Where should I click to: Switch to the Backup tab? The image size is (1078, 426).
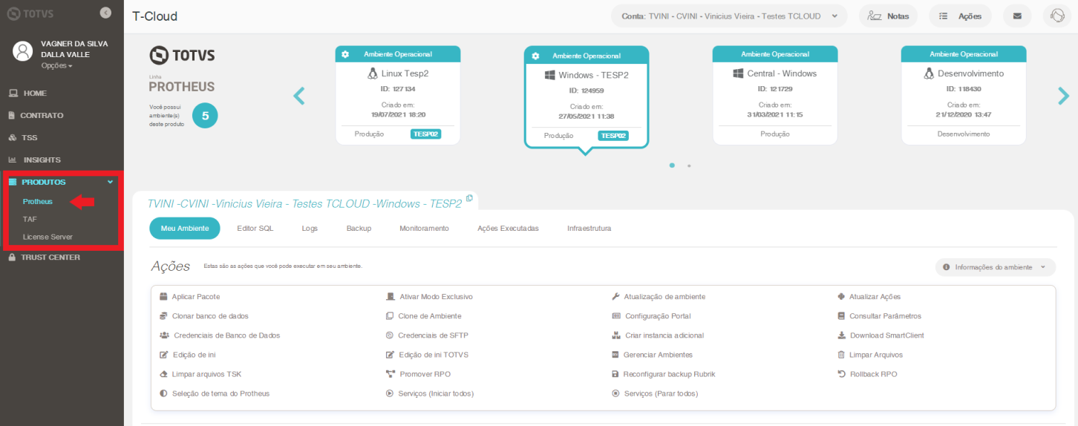[x=359, y=229]
